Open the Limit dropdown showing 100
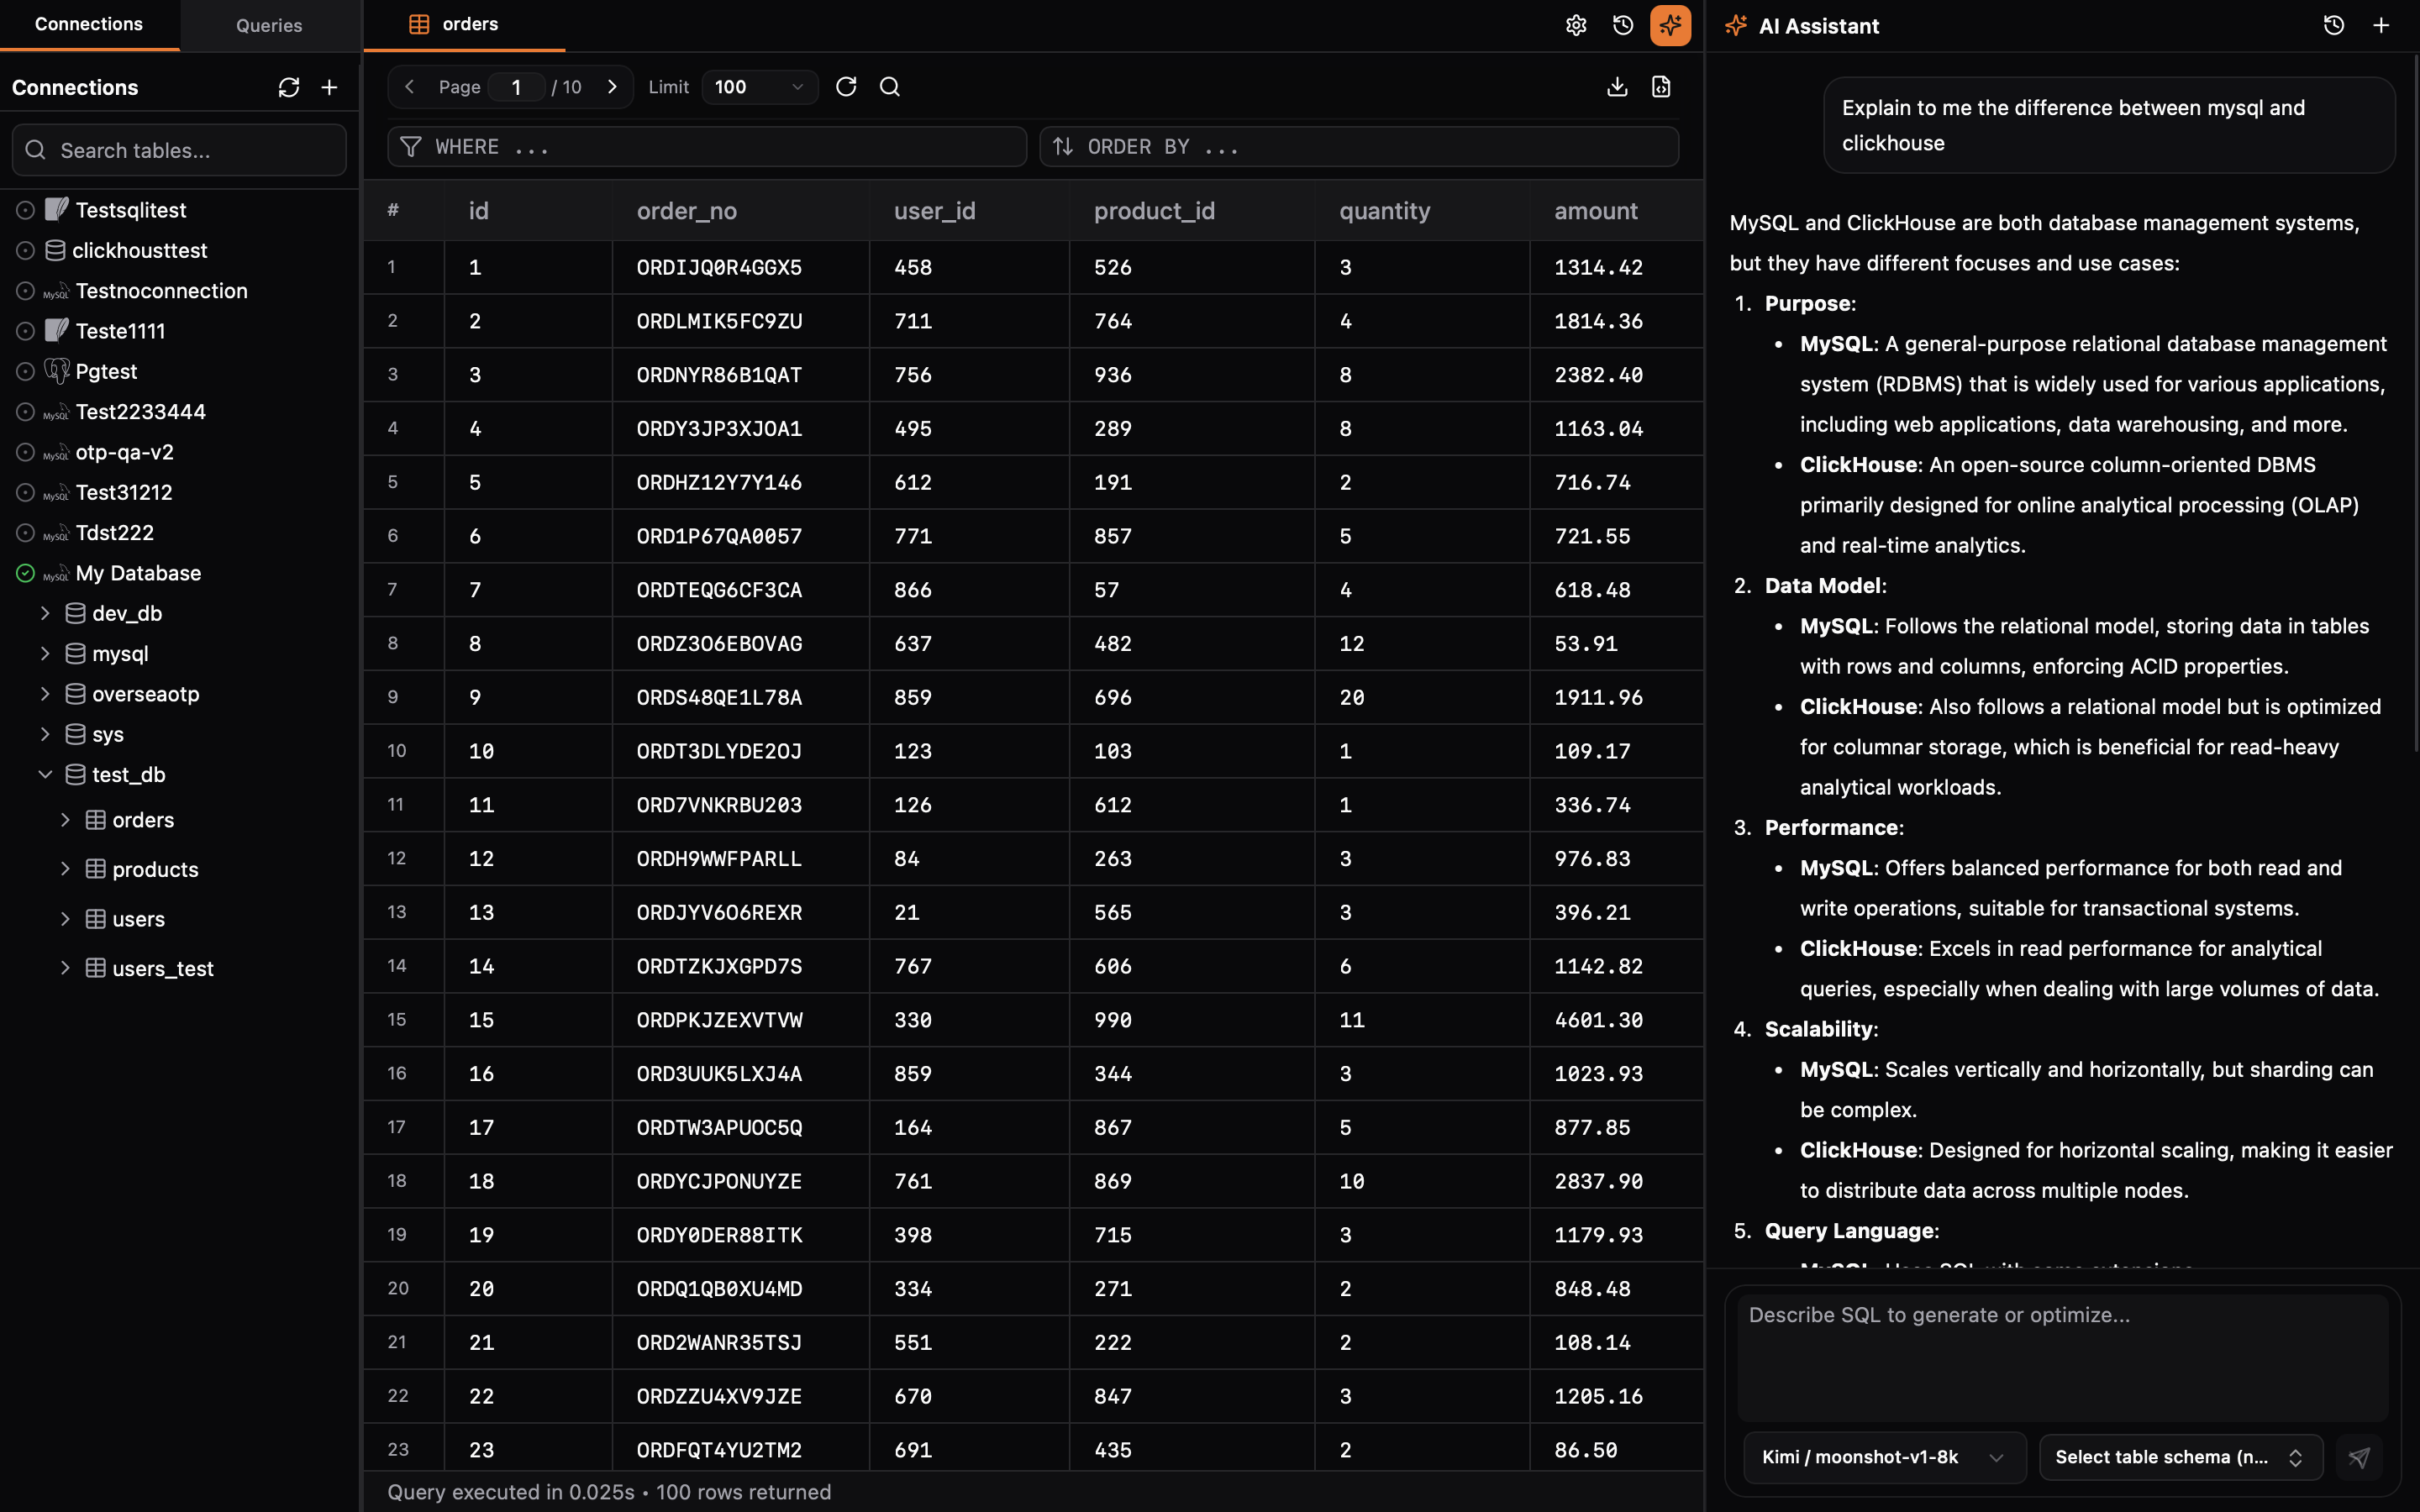 [757, 87]
